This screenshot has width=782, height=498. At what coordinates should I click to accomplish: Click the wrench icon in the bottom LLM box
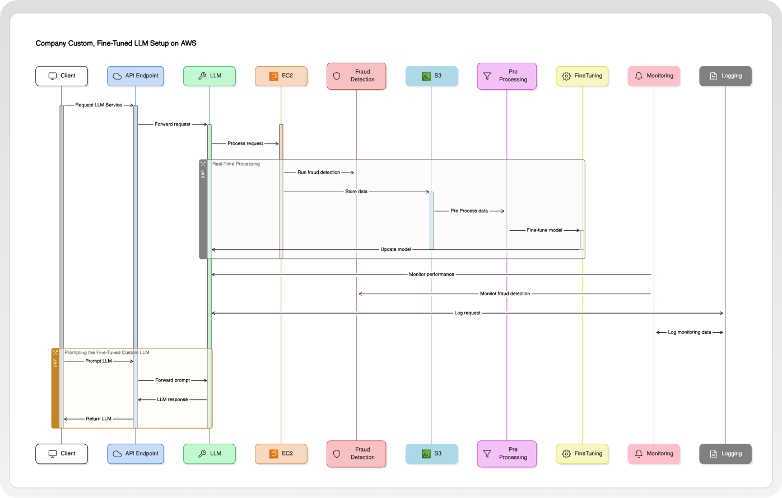202,454
